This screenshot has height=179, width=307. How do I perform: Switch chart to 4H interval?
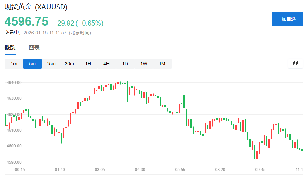(x=106, y=64)
